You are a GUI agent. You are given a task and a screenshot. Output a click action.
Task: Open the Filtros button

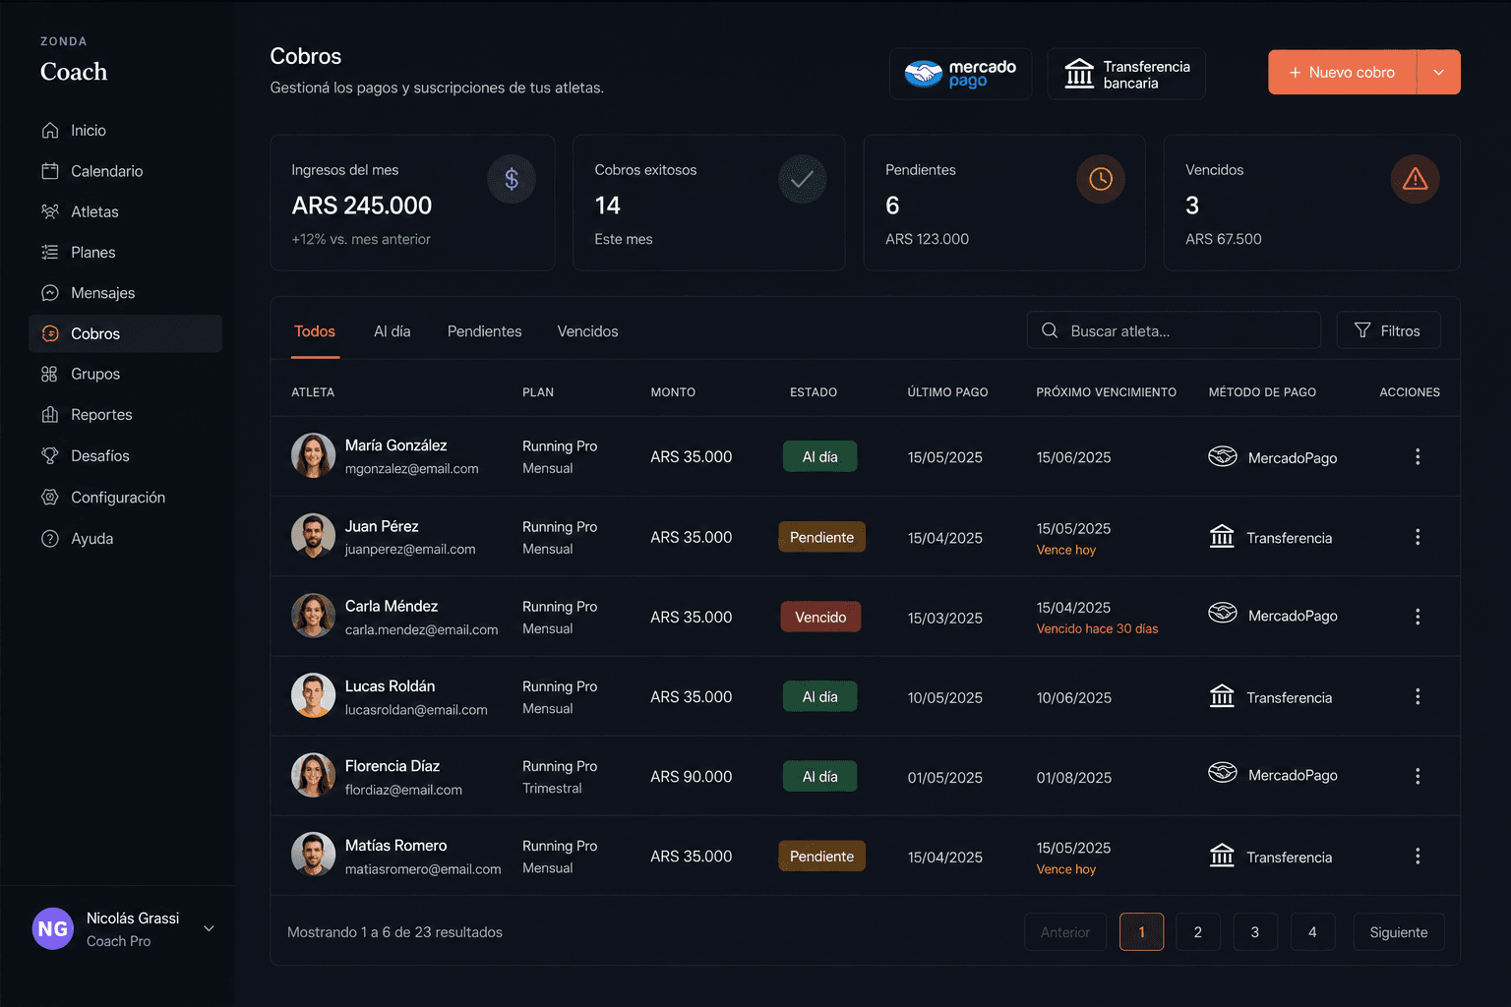point(1388,330)
